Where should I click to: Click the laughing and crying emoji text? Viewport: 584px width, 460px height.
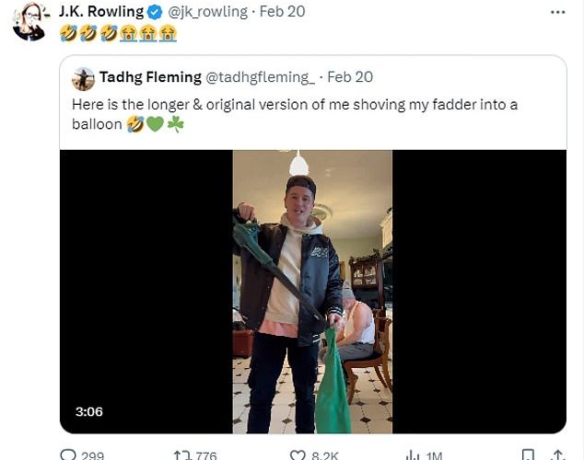(118, 33)
